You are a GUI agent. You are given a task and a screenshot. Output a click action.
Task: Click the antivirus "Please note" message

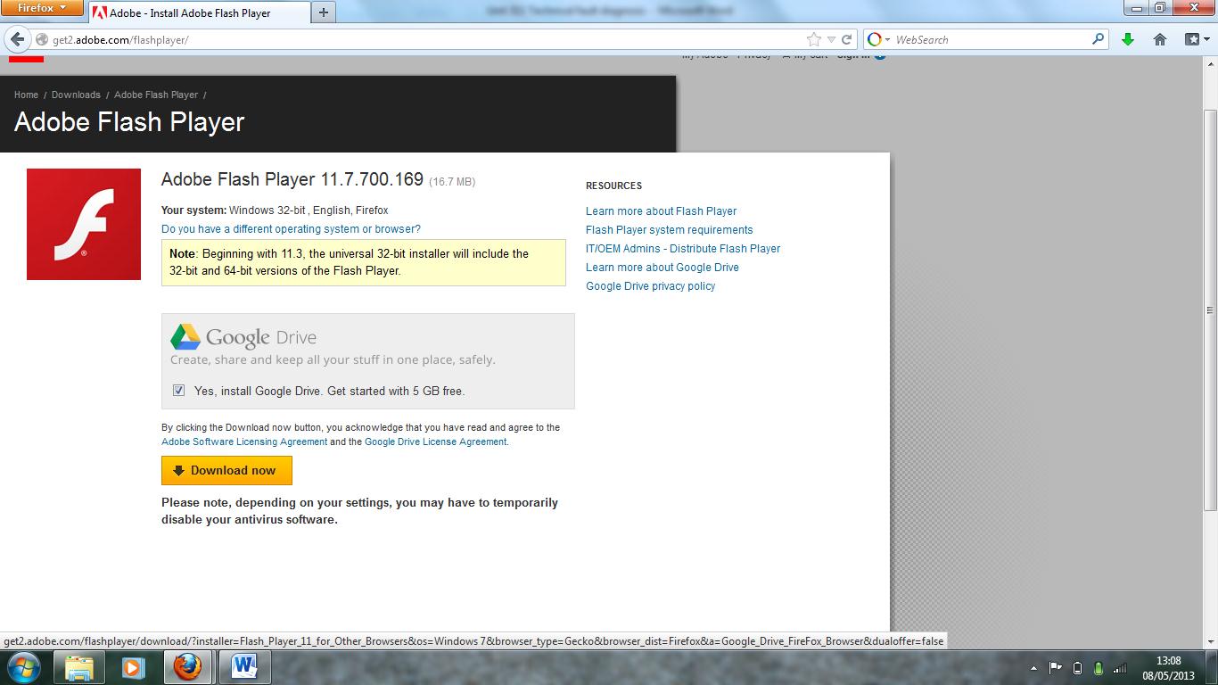tap(359, 511)
